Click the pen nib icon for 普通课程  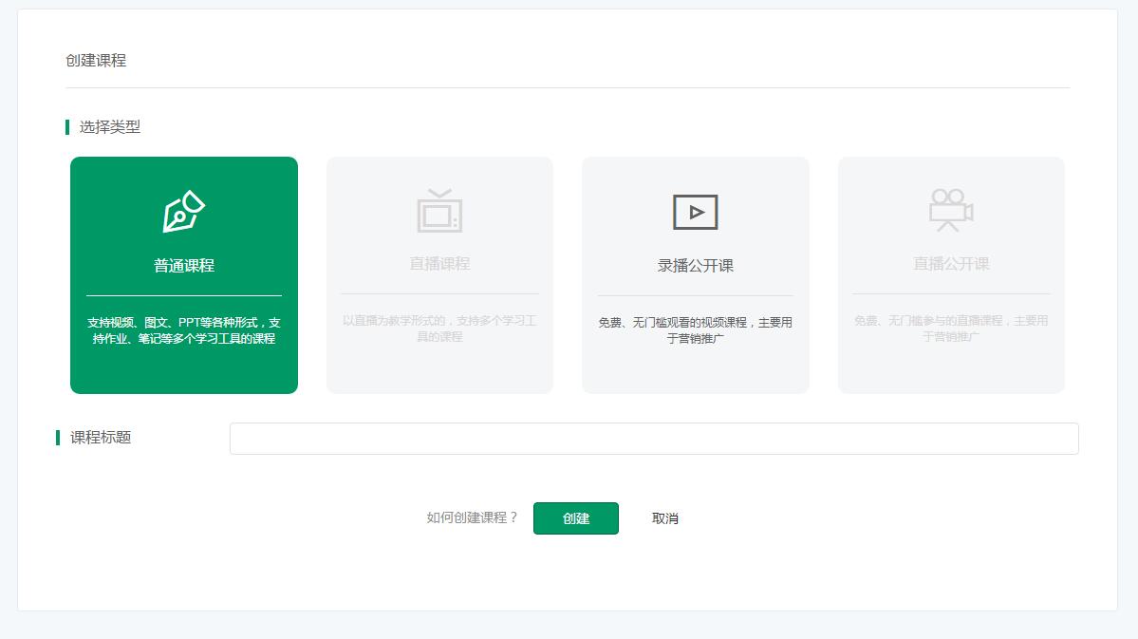[183, 212]
